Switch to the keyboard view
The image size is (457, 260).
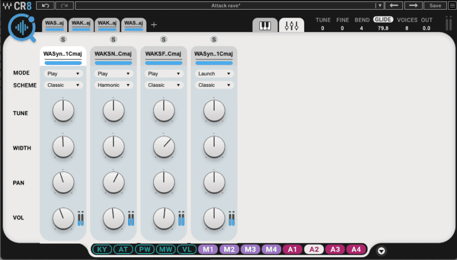tap(265, 25)
